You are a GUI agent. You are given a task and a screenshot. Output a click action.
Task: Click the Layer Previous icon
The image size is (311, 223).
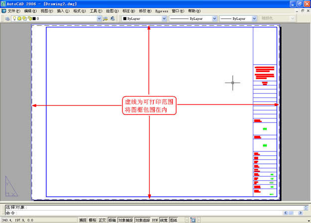pos(112,18)
